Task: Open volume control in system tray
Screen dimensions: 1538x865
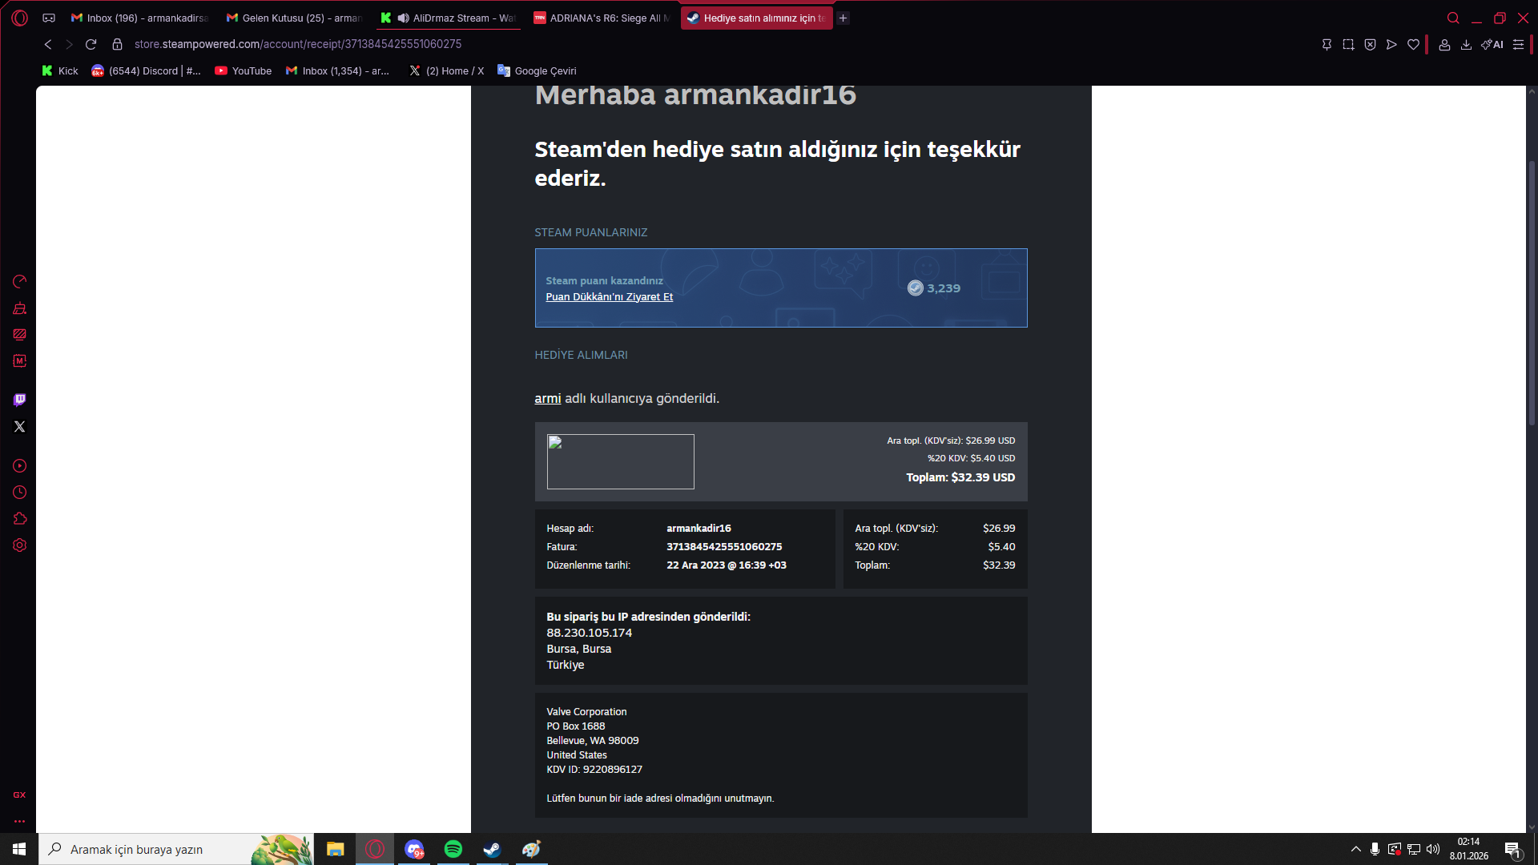Action: pyautogui.click(x=1433, y=849)
